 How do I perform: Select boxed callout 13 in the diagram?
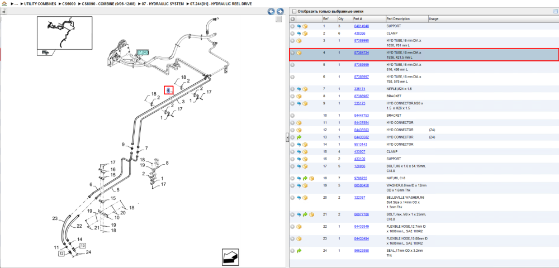click(82, 246)
